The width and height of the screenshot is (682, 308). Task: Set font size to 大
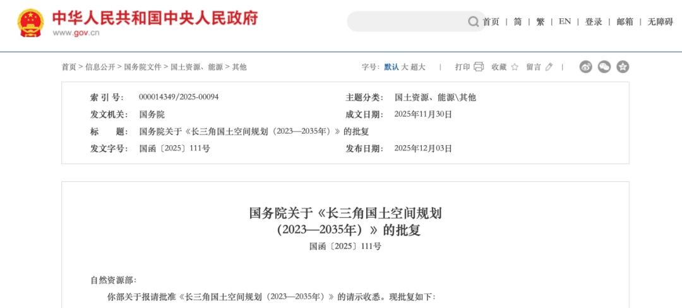405,67
